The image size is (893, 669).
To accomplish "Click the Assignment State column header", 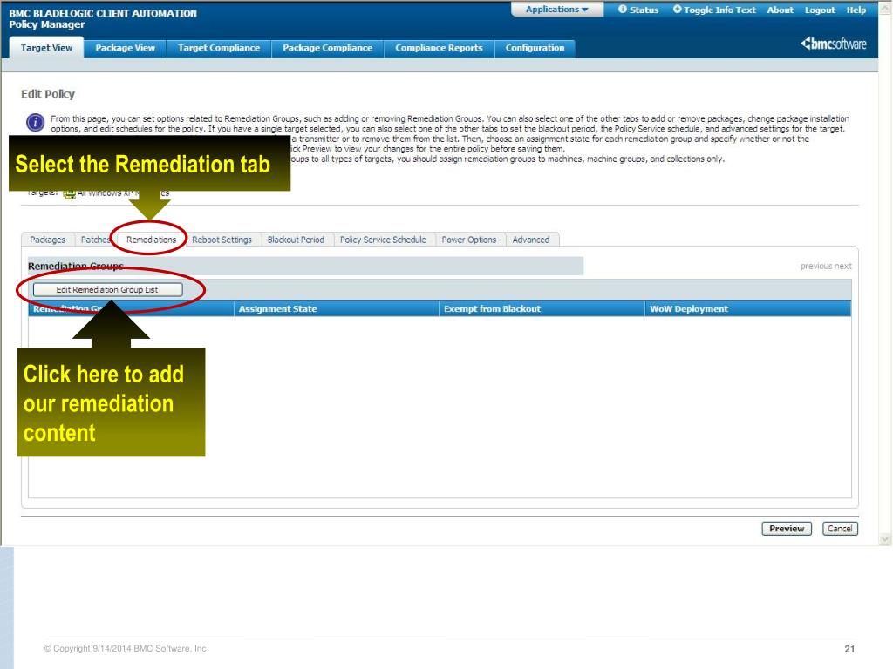I will [x=336, y=309].
